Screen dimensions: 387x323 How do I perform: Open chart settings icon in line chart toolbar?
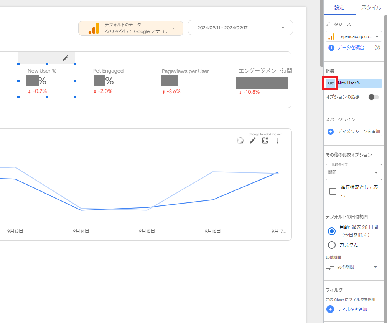tap(265, 141)
